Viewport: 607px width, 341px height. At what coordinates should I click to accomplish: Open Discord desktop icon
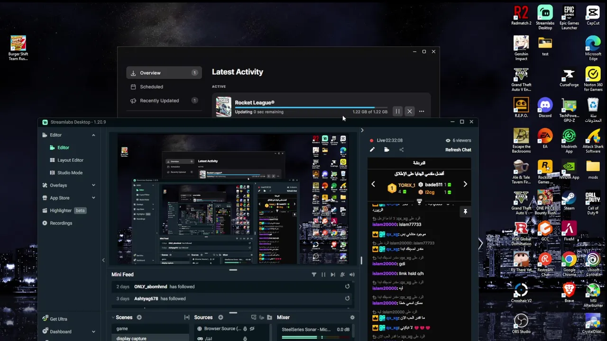pos(545,108)
